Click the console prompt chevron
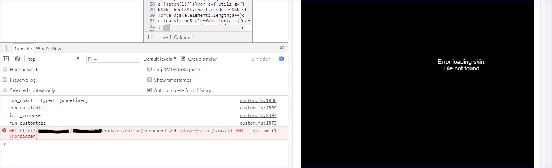 [x=4, y=144]
